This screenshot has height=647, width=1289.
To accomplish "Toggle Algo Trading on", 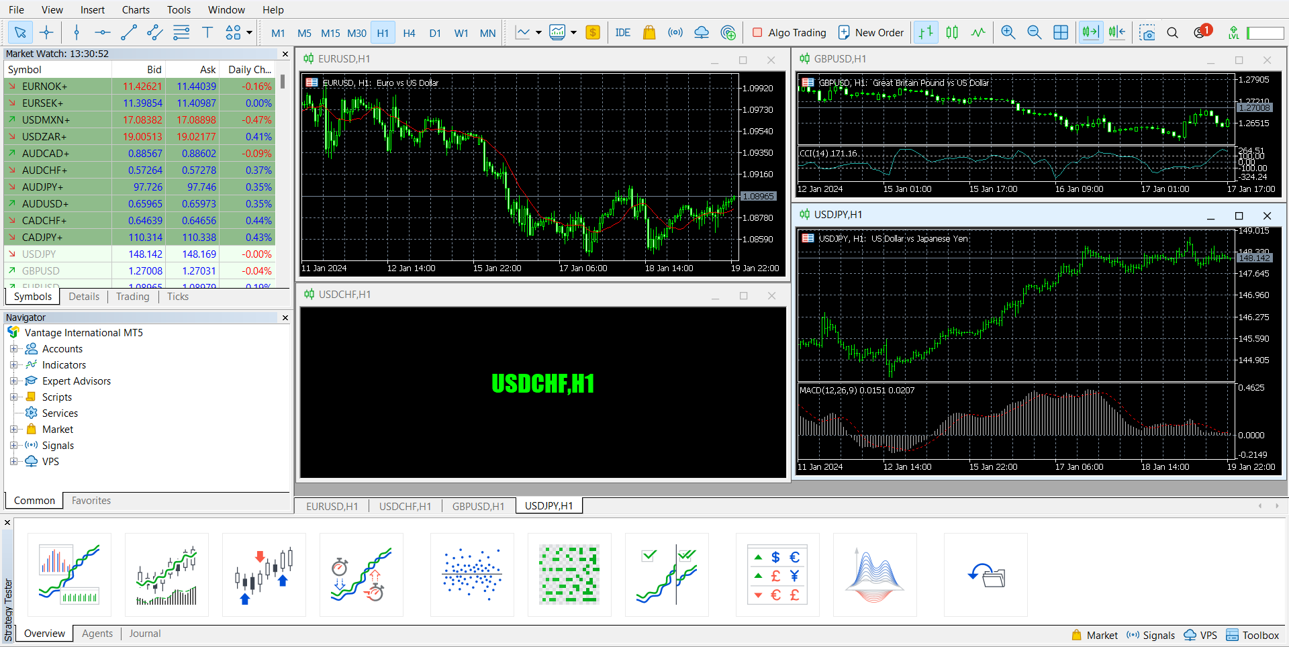I will pos(789,32).
